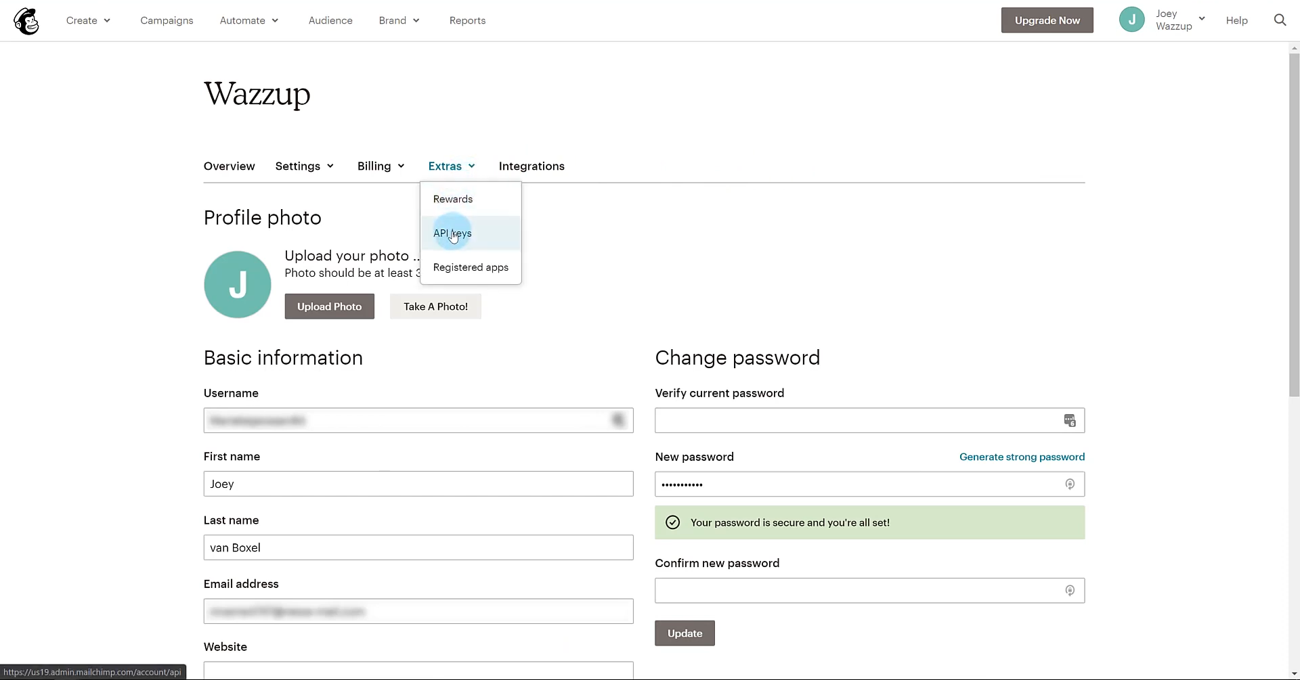Click the scrollbar up arrow
1300x680 pixels.
[x=1294, y=48]
